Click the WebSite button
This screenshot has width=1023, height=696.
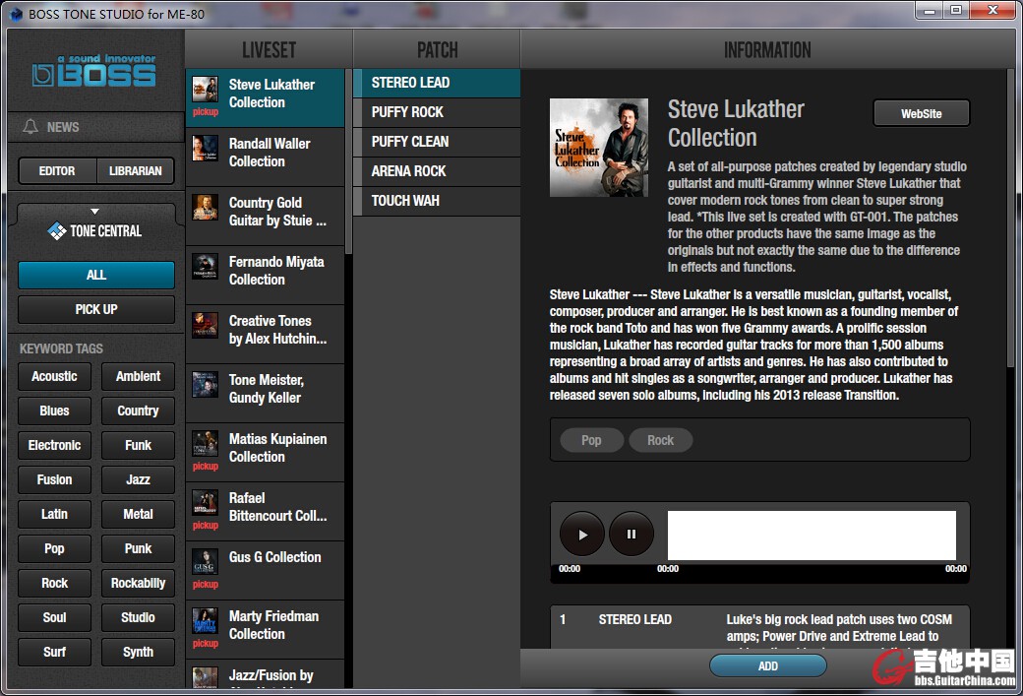[921, 114]
